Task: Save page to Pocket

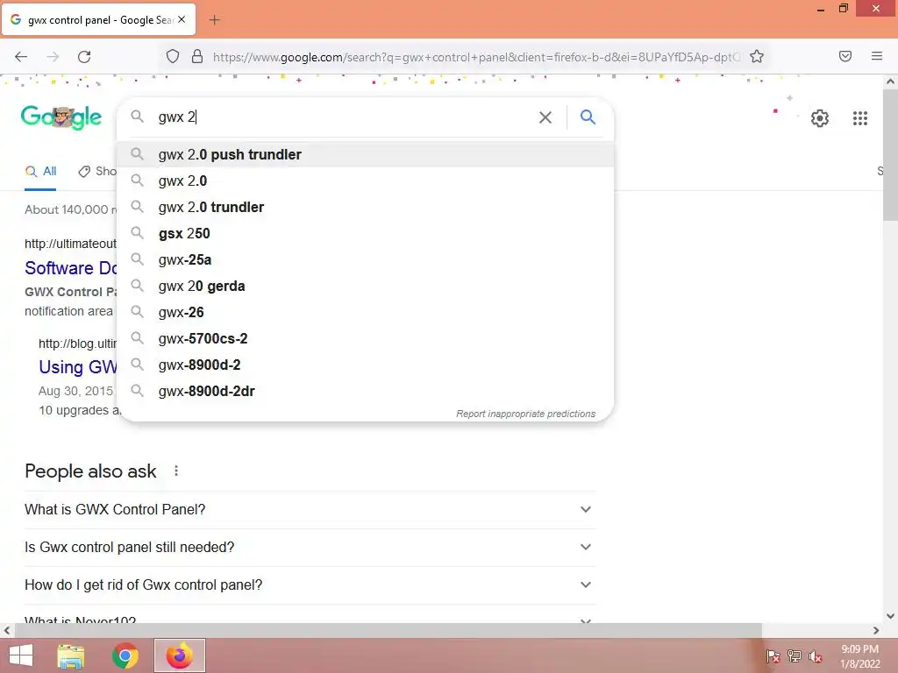Action: 845,56
